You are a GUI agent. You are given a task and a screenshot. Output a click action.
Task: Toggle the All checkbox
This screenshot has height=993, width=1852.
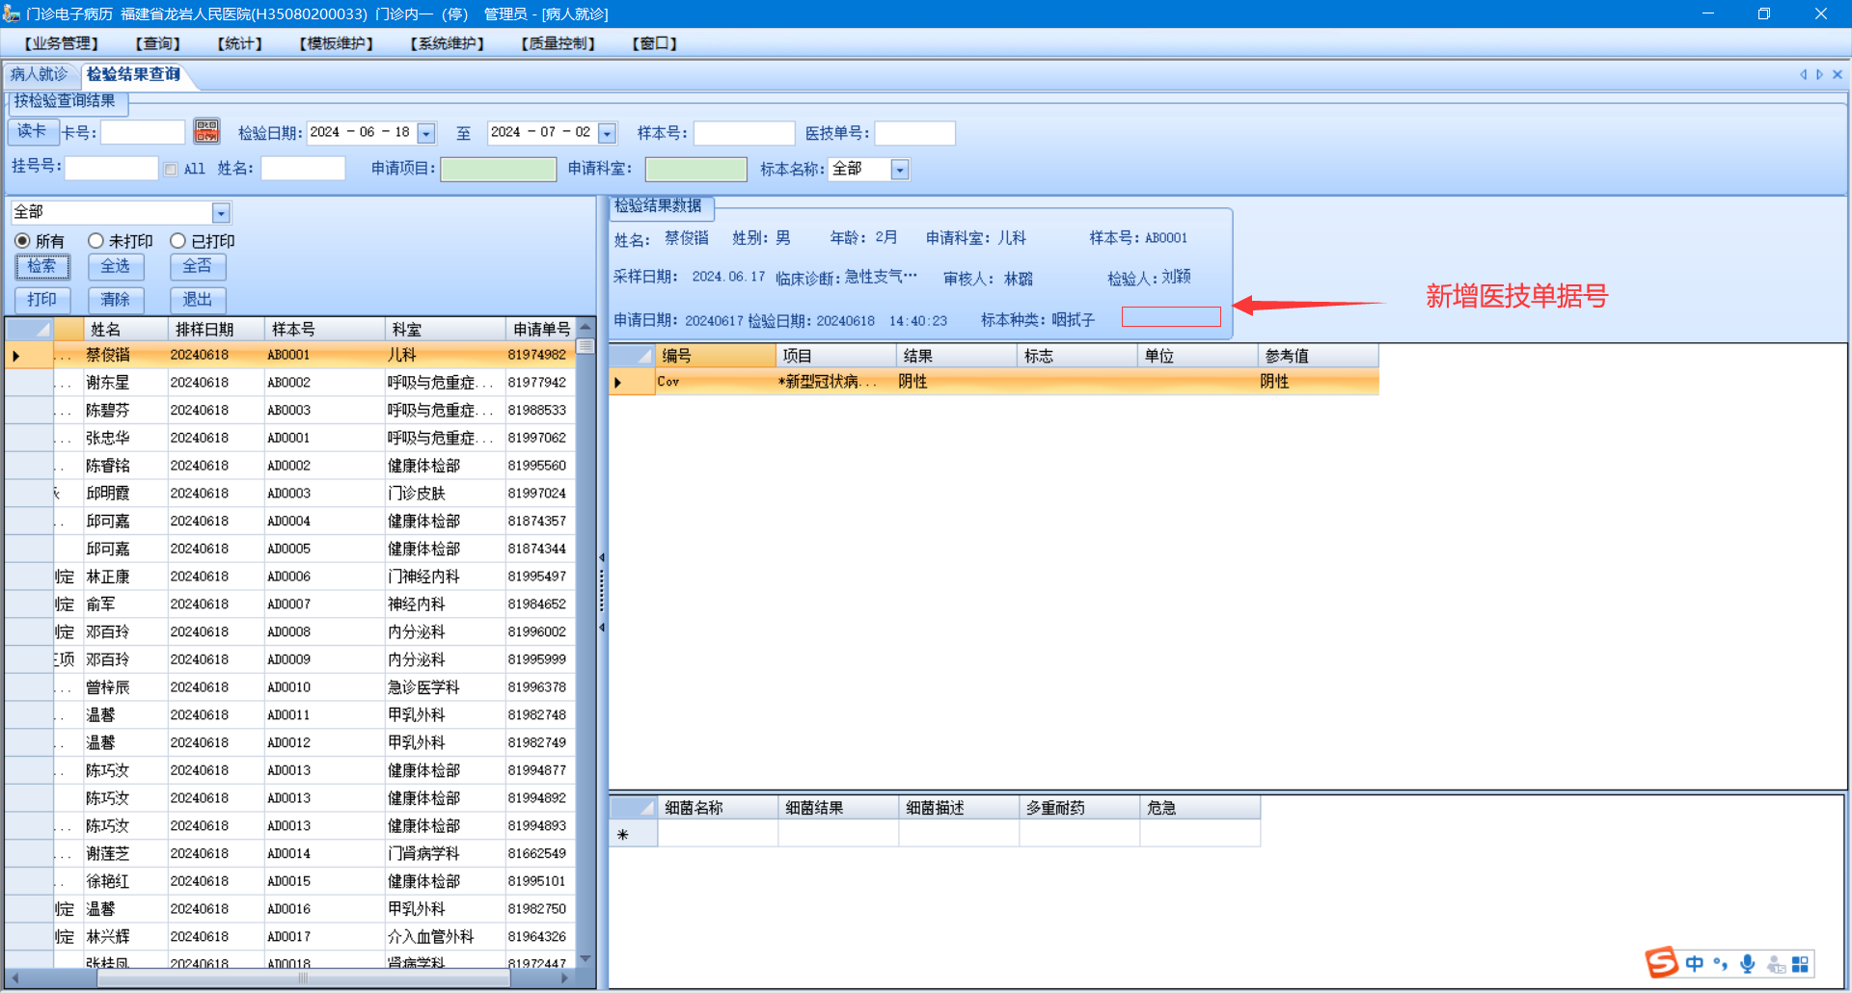tap(171, 170)
